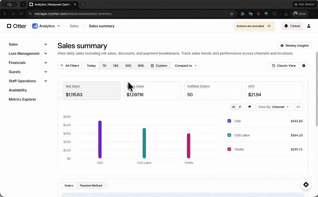Select the 90D date range

click(141, 66)
